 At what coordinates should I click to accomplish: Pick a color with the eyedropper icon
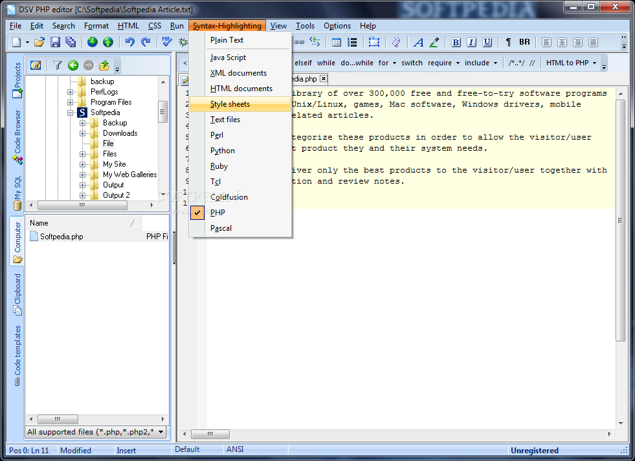click(x=434, y=42)
